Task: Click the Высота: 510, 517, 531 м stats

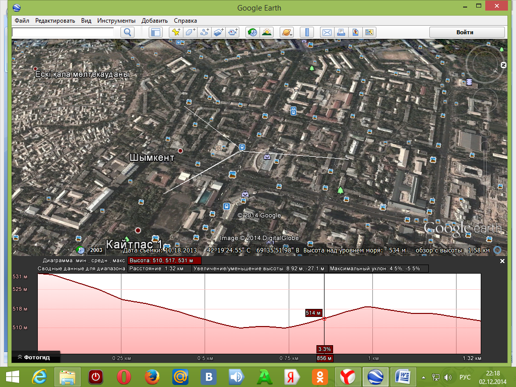Action: (x=164, y=261)
